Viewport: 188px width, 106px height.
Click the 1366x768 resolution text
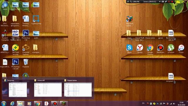136,1
